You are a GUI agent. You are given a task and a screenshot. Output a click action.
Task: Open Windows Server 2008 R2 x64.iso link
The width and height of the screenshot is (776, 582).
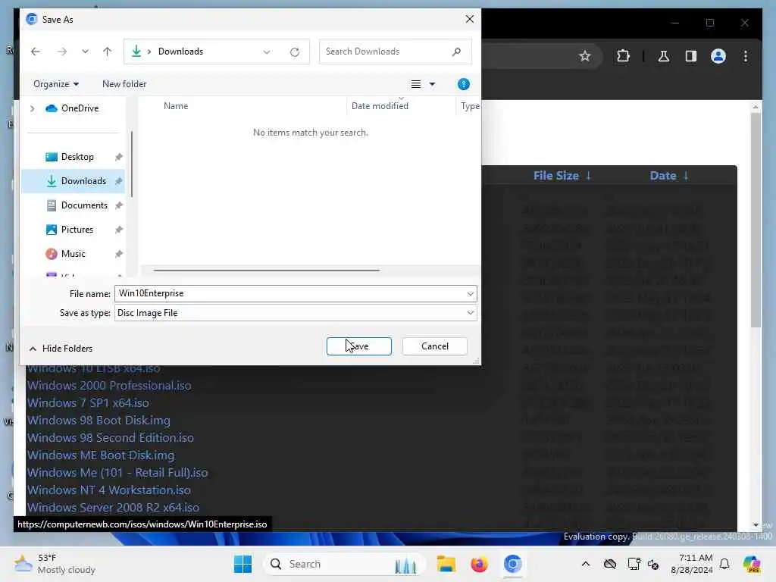coord(114,507)
